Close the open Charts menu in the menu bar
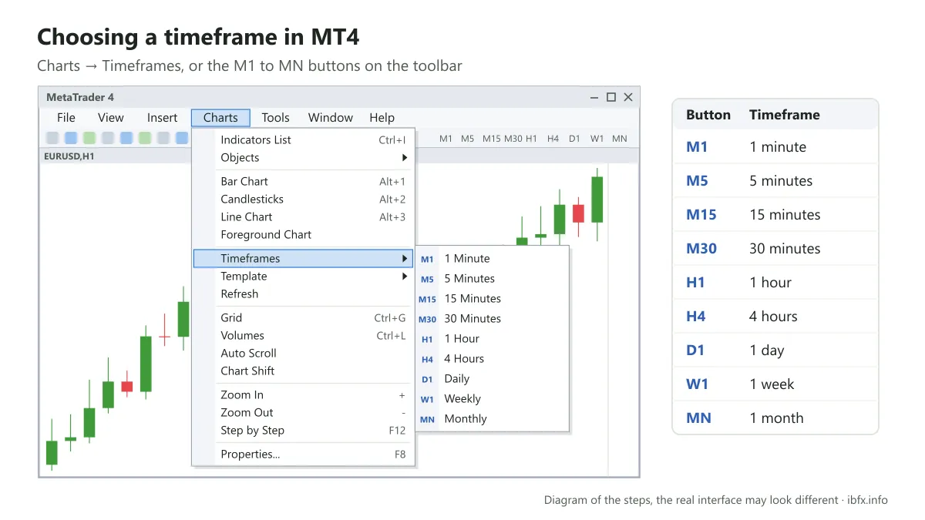The height and width of the screenshot is (520, 925). tap(220, 118)
